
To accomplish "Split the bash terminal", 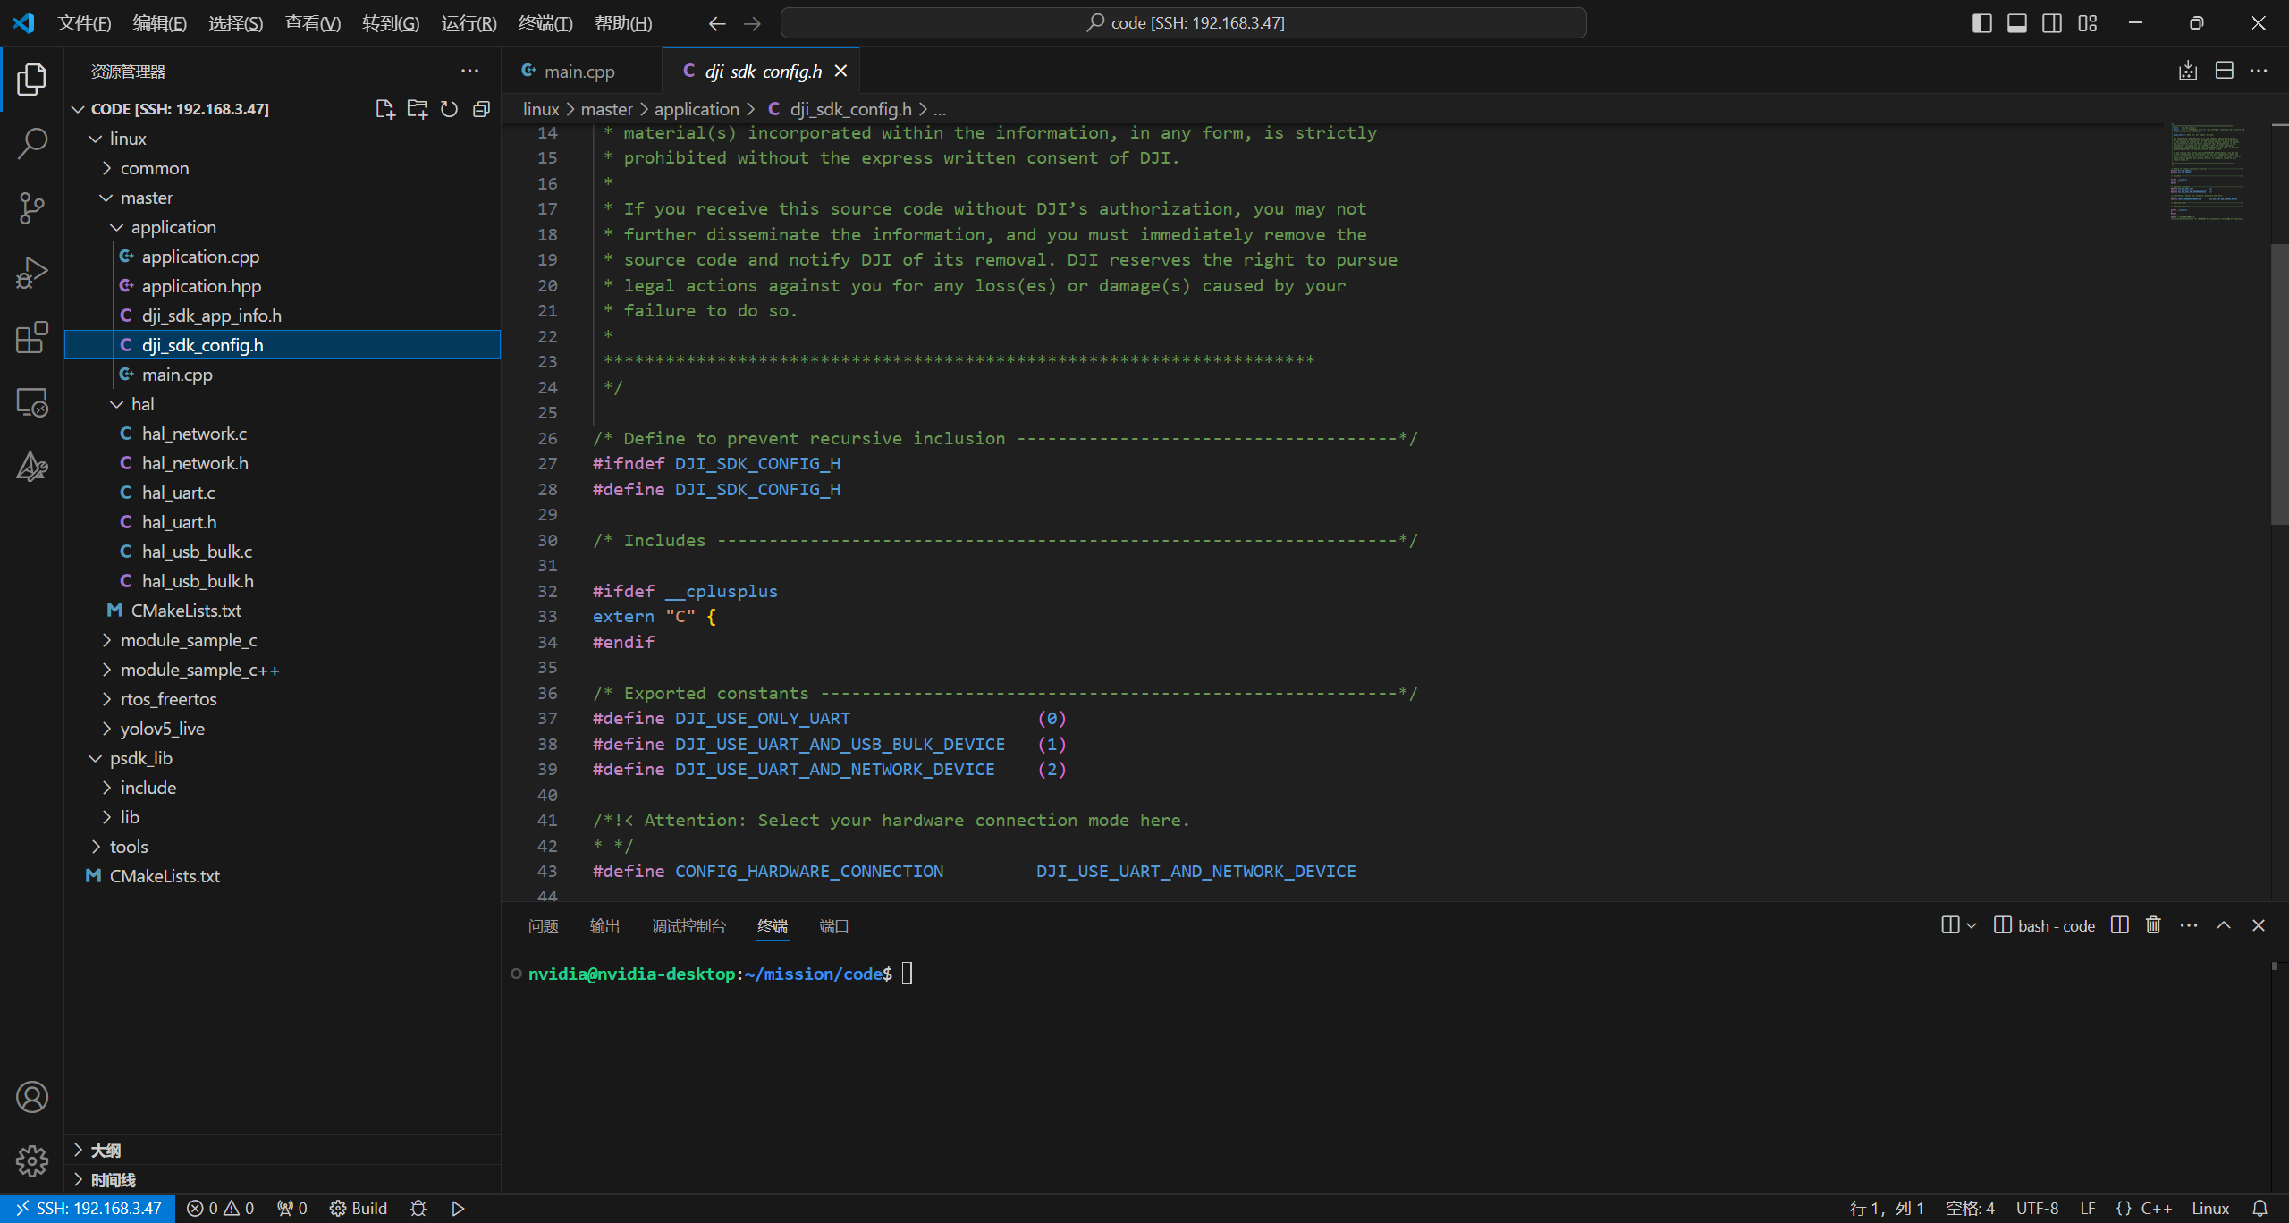I will point(2119,925).
